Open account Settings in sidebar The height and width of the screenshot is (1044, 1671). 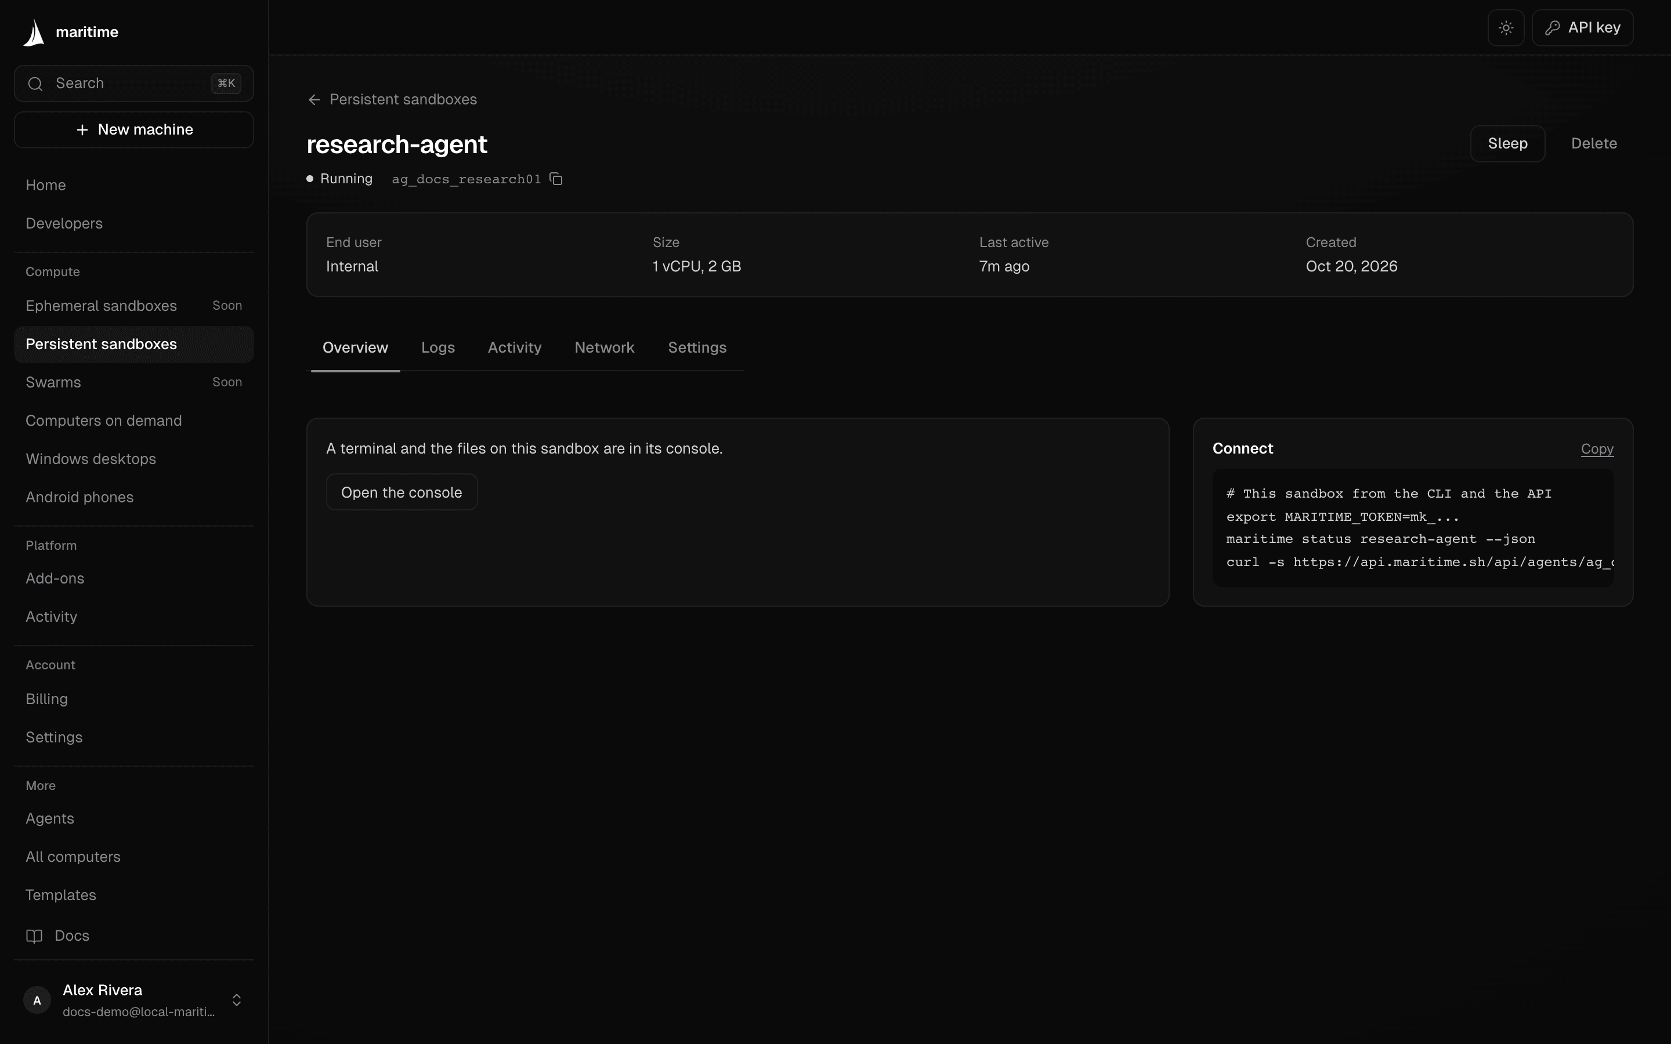point(134,737)
